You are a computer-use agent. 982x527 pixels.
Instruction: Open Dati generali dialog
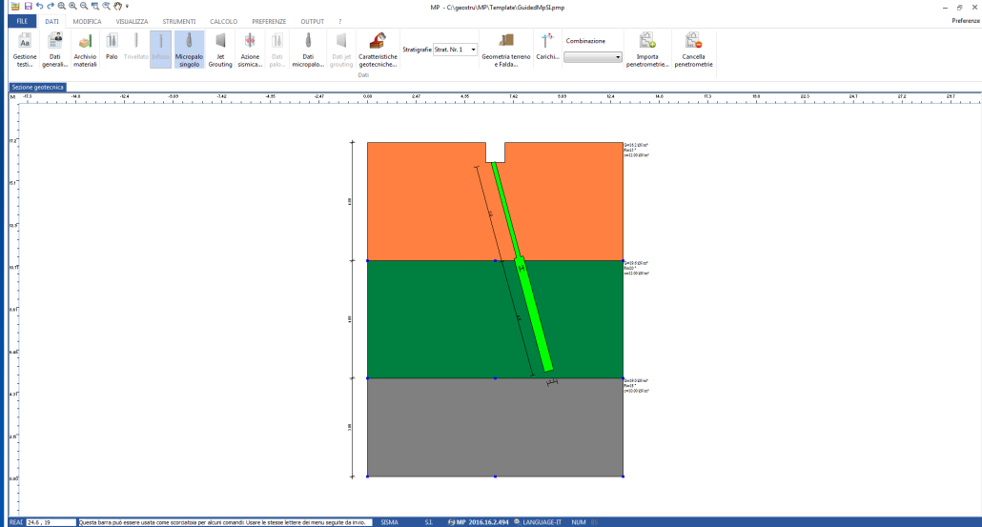point(55,50)
